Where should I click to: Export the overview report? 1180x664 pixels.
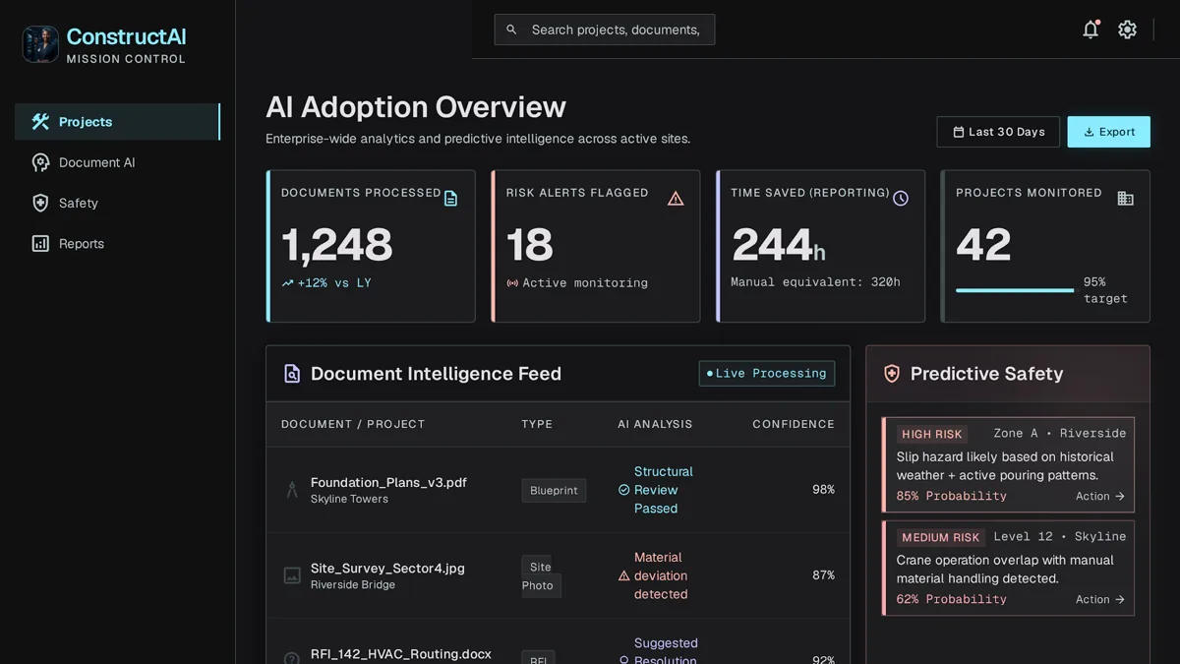coord(1109,132)
